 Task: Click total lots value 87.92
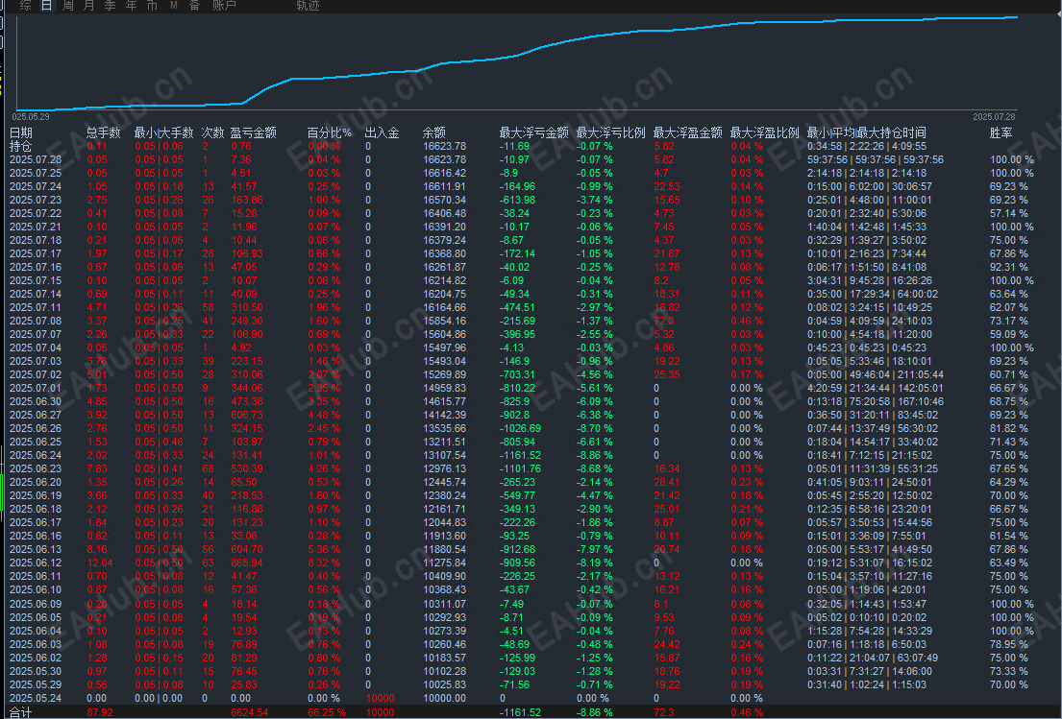coord(100,712)
